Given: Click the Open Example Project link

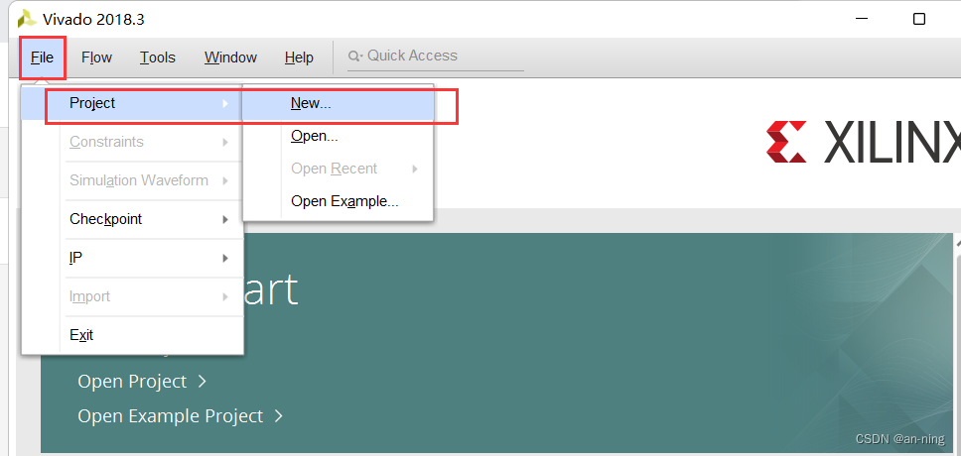Looking at the screenshot, I should click(181, 416).
